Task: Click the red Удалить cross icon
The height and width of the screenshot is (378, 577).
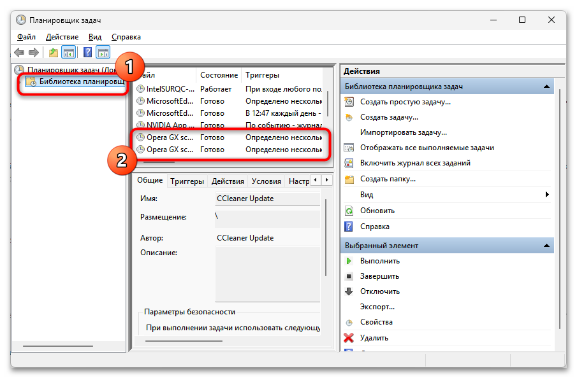Action: [x=349, y=338]
